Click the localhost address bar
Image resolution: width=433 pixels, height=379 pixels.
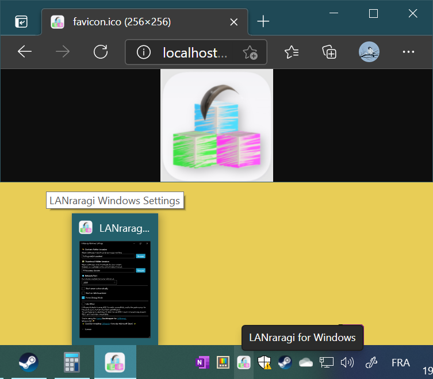click(195, 52)
